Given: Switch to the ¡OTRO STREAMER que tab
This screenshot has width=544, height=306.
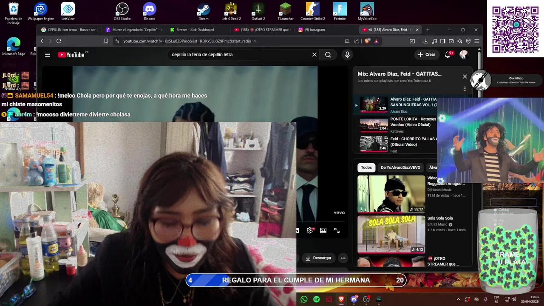Looking at the screenshot, I should [x=263, y=30].
